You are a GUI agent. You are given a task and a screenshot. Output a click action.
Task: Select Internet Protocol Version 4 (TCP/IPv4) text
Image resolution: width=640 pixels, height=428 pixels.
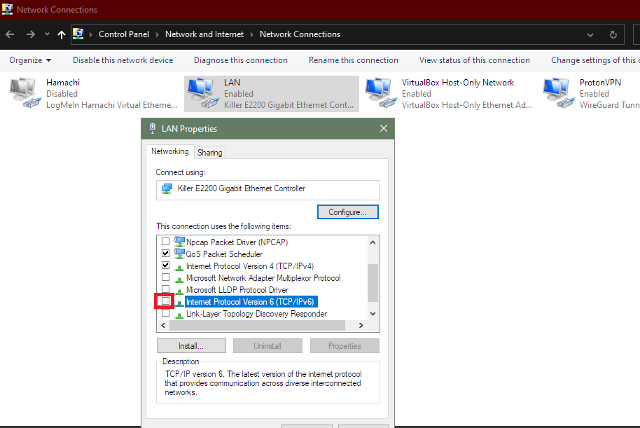click(x=250, y=266)
